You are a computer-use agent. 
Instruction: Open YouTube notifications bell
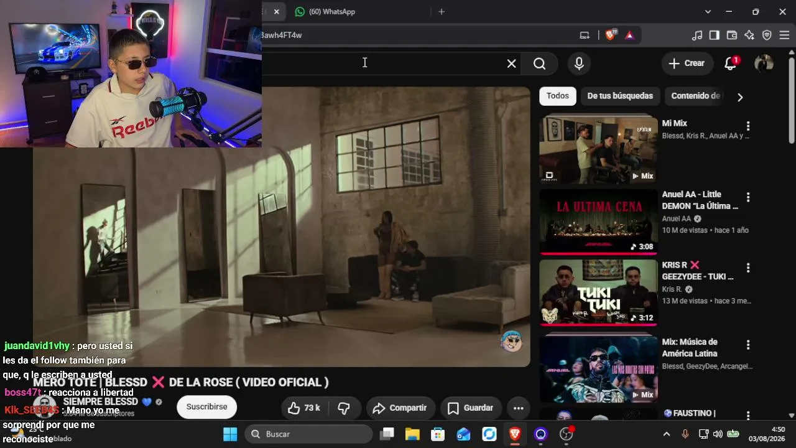coord(731,63)
